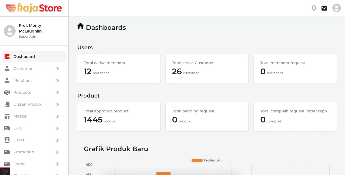Screen dimensions: 345x175
Task: Click the 1445 produk value
Action: click(100, 120)
